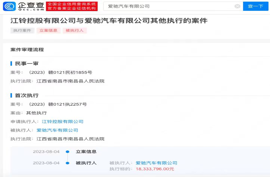Click the red 全国企业信用查询系统 banner
The image size is (270, 177).
click(72, 6)
